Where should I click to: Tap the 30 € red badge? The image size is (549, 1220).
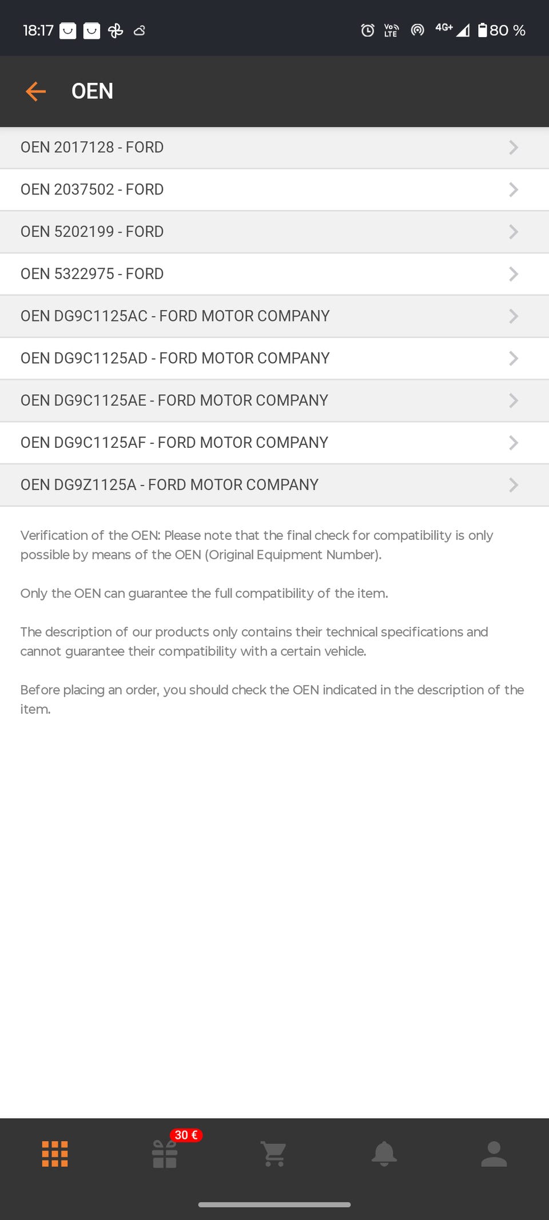186,1135
